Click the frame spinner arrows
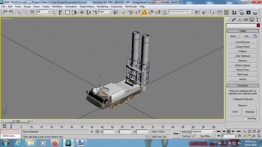Image resolution: width=262 pixels, height=147 pixels. [236, 136]
